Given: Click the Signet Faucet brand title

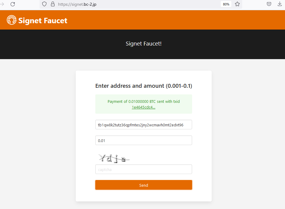Looking at the screenshot, I should pos(43,21).
